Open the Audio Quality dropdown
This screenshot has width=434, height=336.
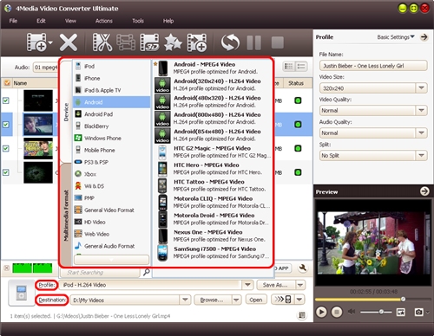pyautogui.click(x=421, y=132)
